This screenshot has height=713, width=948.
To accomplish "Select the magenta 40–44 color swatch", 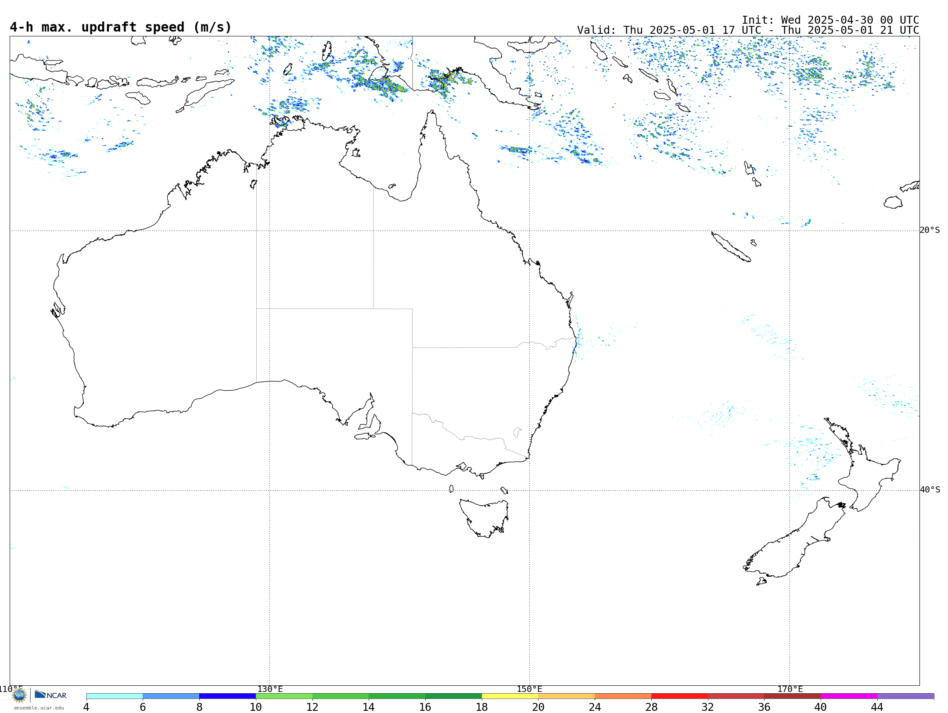I will pyautogui.click(x=849, y=696).
